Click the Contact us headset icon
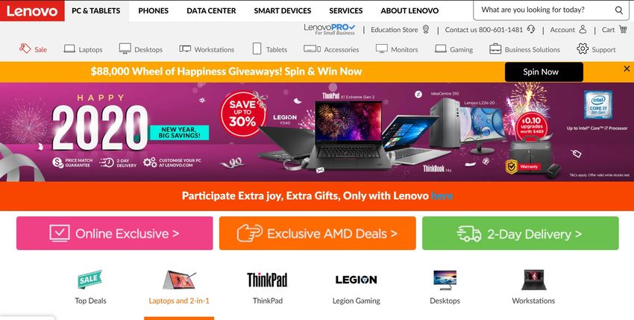This screenshot has height=320, width=634. click(x=531, y=29)
